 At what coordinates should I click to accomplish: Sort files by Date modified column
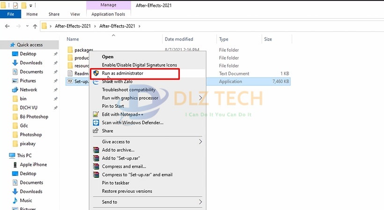[x=179, y=39]
